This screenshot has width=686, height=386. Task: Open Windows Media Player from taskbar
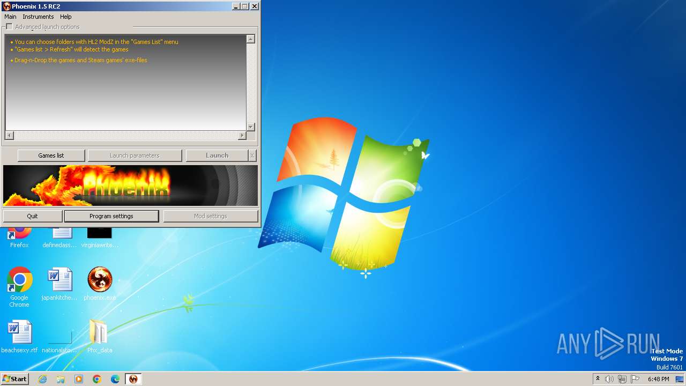point(79,379)
